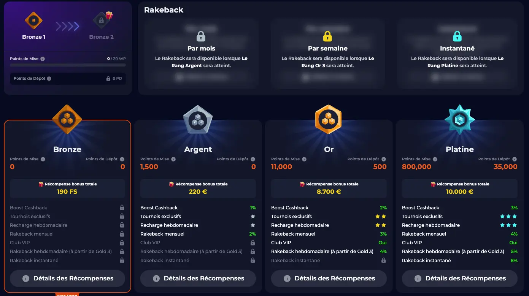Click the Bronze 190 FS bonus reward box
529x296 pixels.
[x=67, y=188]
